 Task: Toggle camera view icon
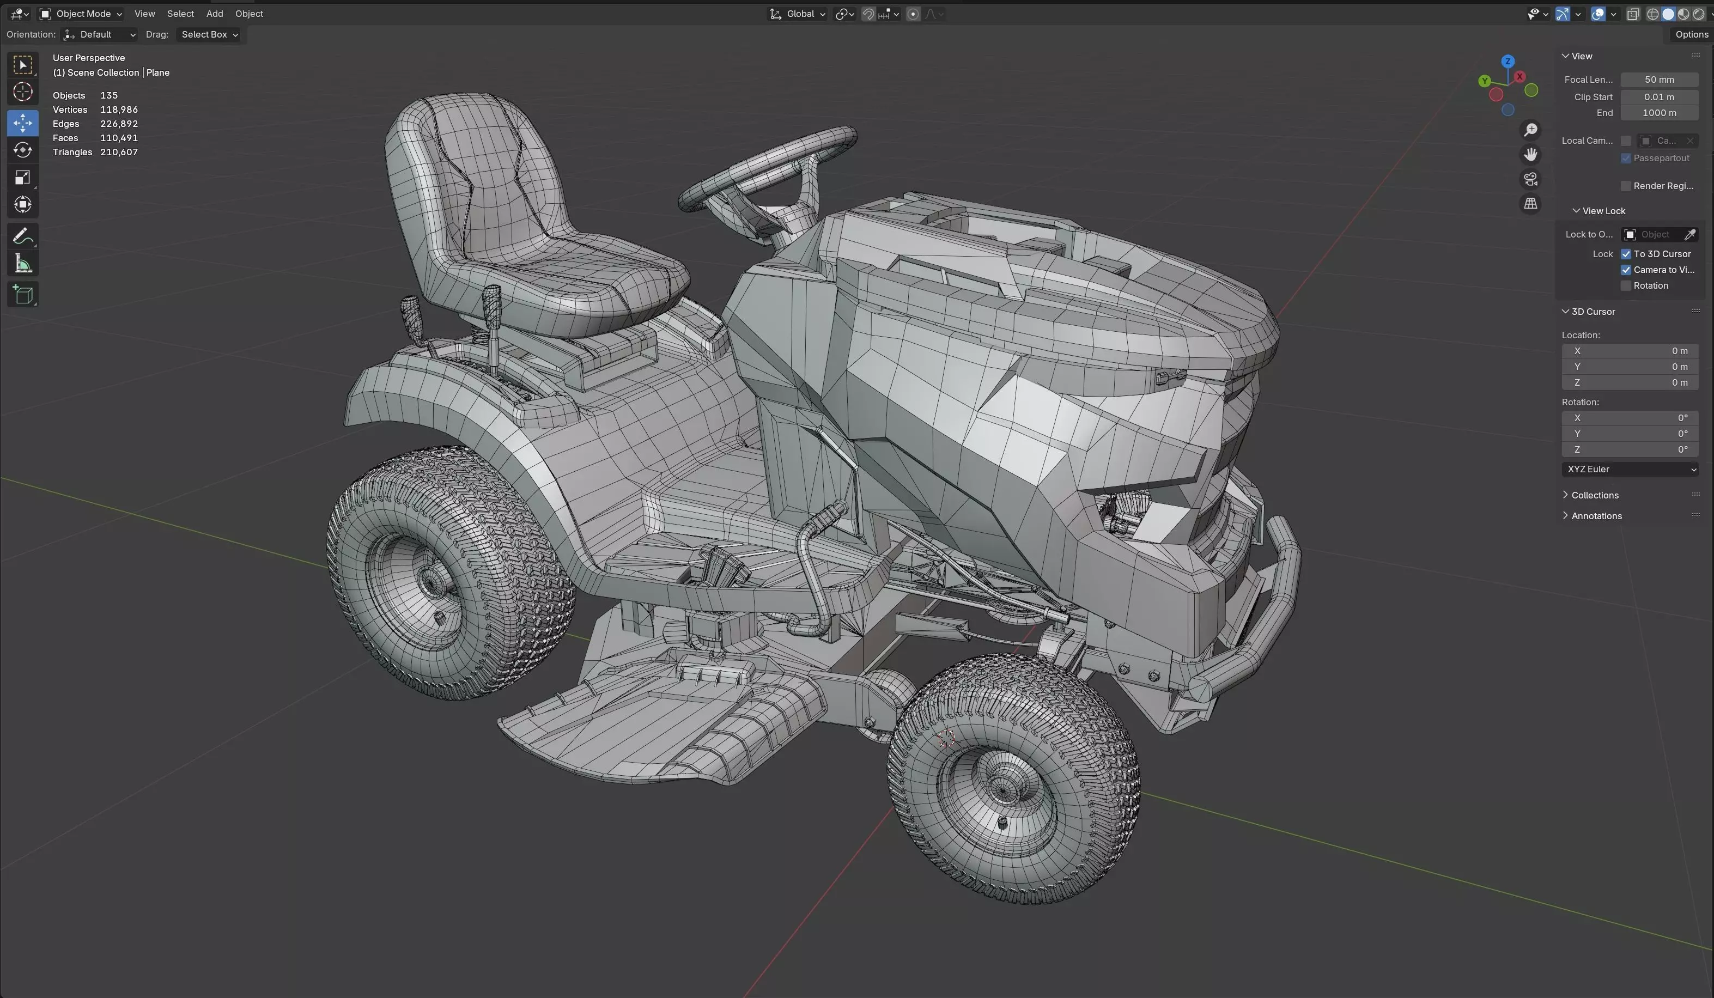tap(1530, 179)
